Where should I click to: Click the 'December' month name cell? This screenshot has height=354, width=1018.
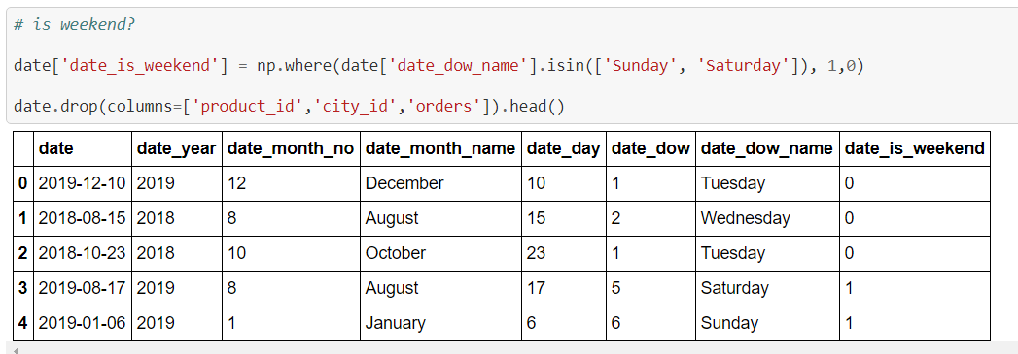[440, 184]
